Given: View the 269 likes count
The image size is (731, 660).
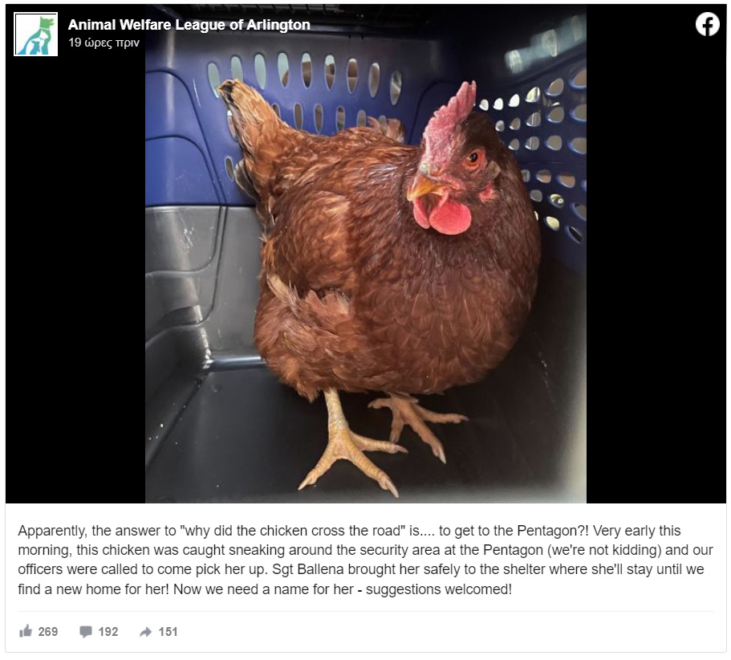Looking at the screenshot, I should pos(48,632).
